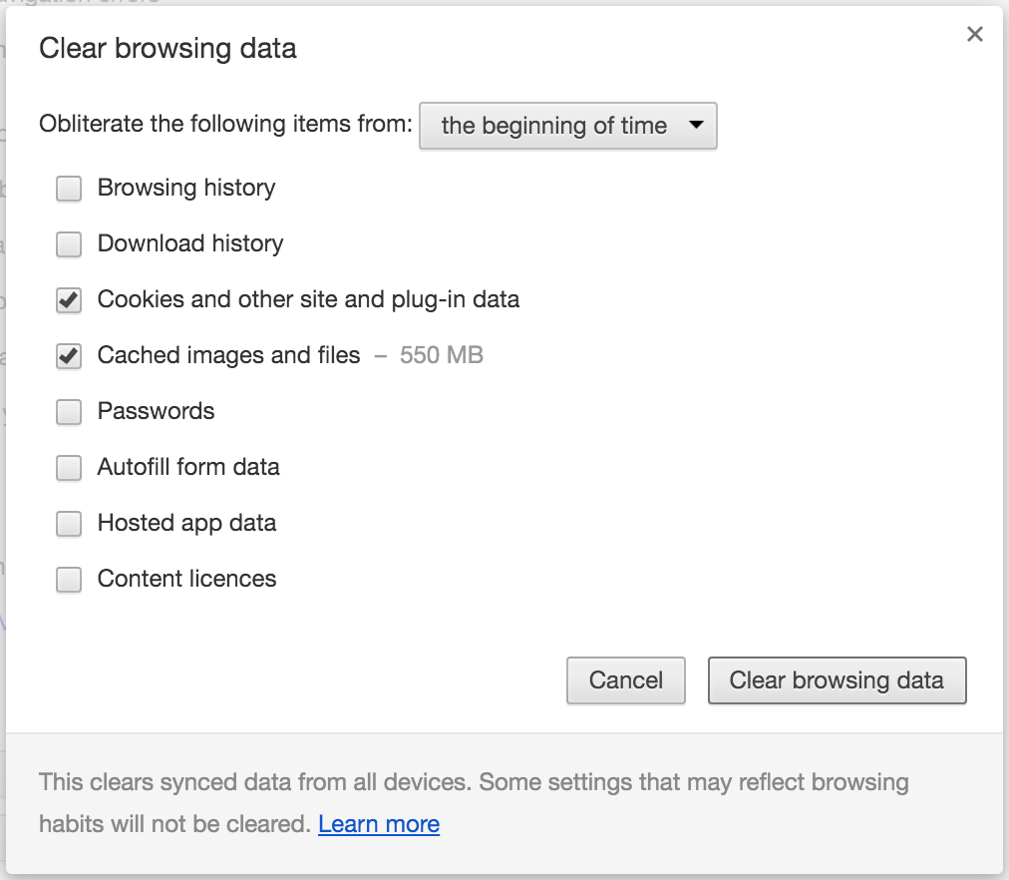
Task: Click the '550 MB' cache size label
Action: tap(441, 355)
